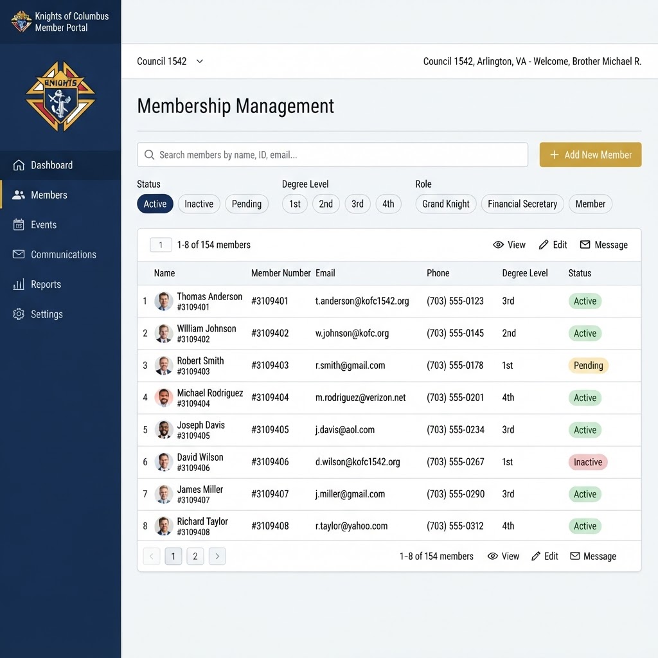This screenshot has height=658, width=658.
Task: Click bottom Message envelope icon in footer
Action: pos(575,556)
